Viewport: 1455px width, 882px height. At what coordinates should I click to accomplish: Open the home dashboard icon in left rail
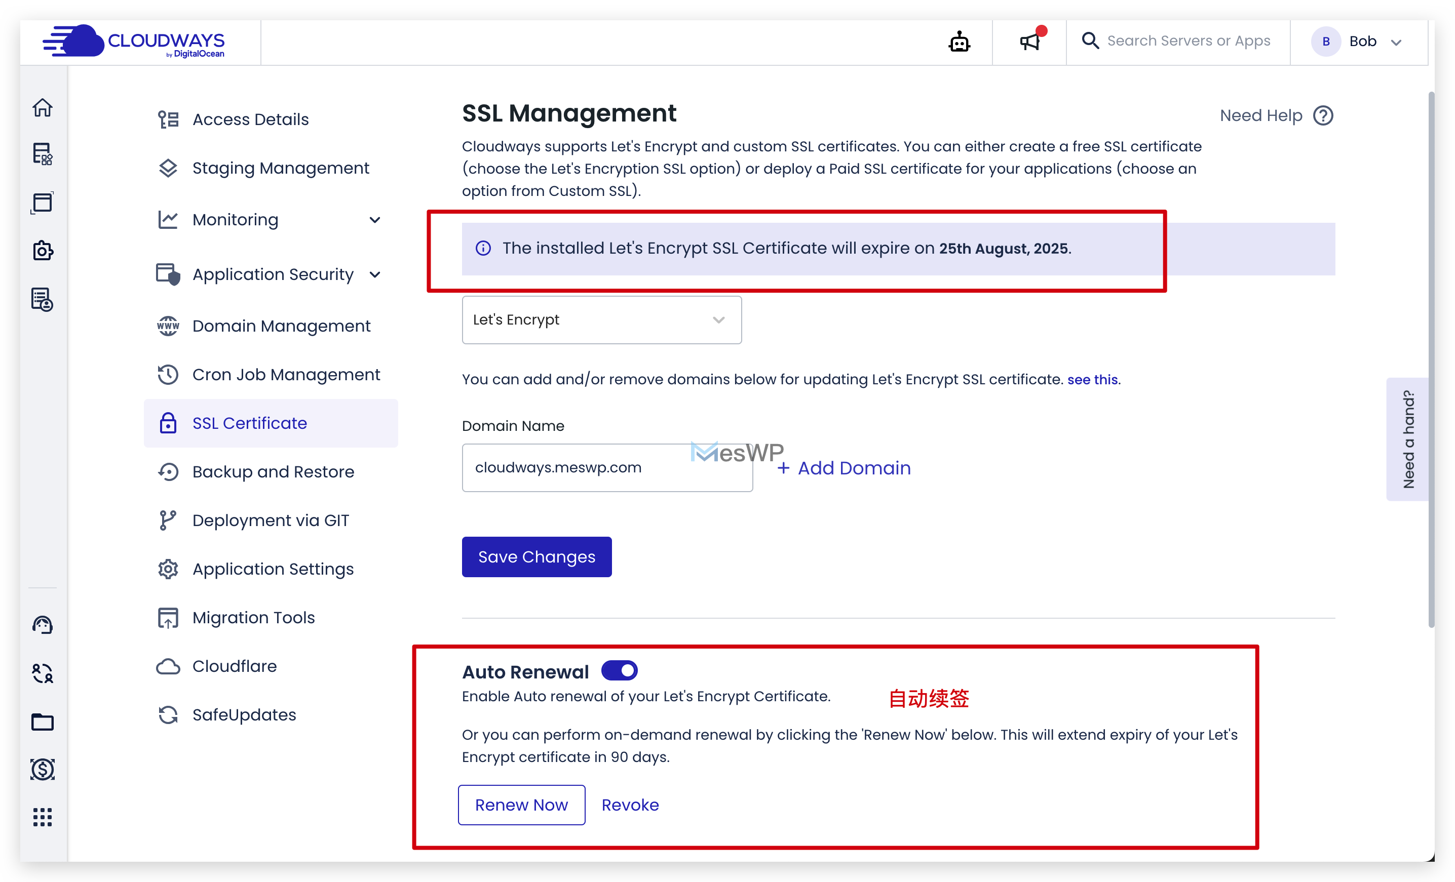pyautogui.click(x=43, y=107)
